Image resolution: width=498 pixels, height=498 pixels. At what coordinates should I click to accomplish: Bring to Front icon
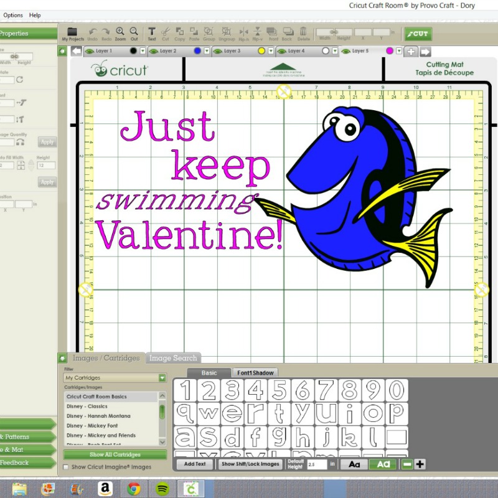pos(273,34)
